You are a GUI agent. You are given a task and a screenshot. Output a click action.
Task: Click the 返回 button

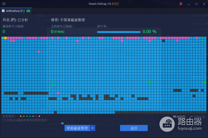click(134, 128)
